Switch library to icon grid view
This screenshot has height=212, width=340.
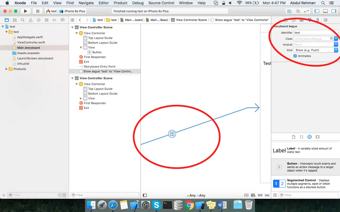pos(275,195)
